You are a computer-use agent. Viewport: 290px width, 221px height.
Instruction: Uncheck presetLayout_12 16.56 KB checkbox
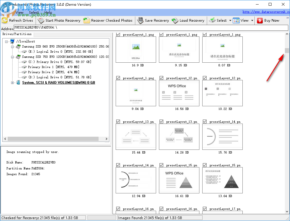pos(161,78)
